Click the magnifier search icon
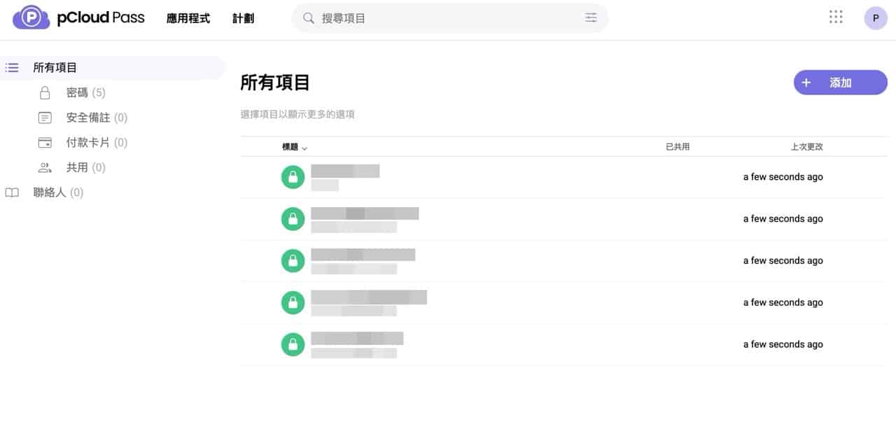Viewport: 896px width, 441px height. tap(308, 18)
